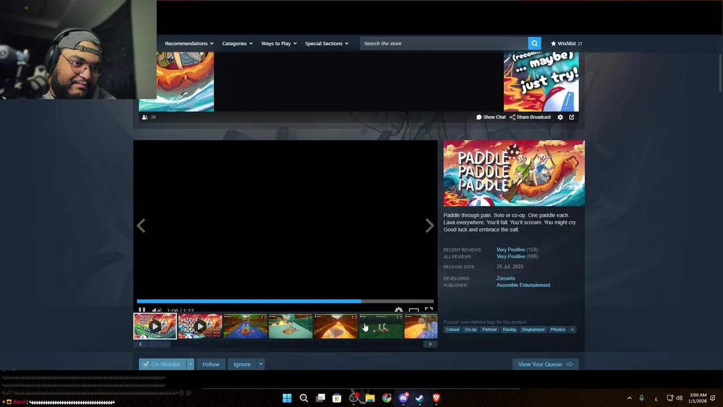Open Microsoft Store from the taskbar

point(337,398)
